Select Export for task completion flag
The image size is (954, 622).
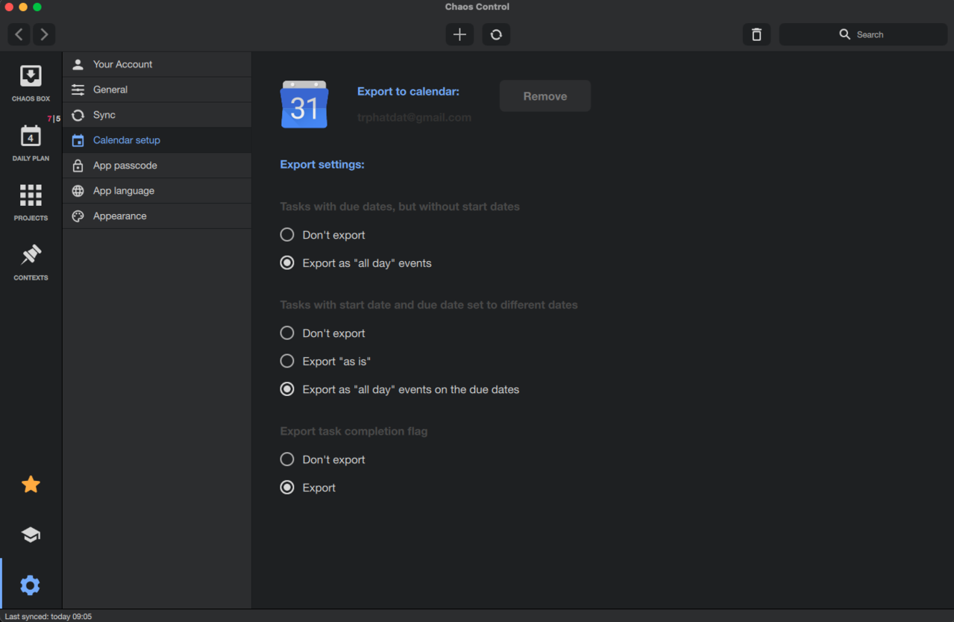(x=287, y=488)
